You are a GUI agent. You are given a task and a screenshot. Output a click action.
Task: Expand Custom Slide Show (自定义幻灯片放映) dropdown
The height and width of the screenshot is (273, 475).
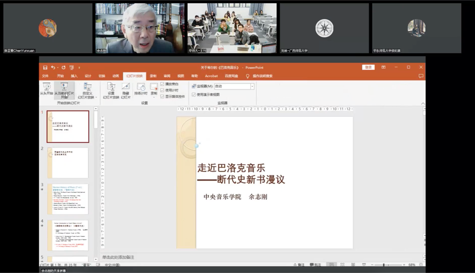pos(87,91)
